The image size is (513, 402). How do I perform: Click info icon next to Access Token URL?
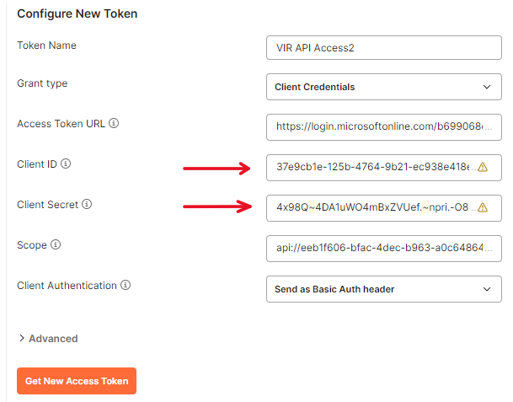pyautogui.click(x=114, y=123)
